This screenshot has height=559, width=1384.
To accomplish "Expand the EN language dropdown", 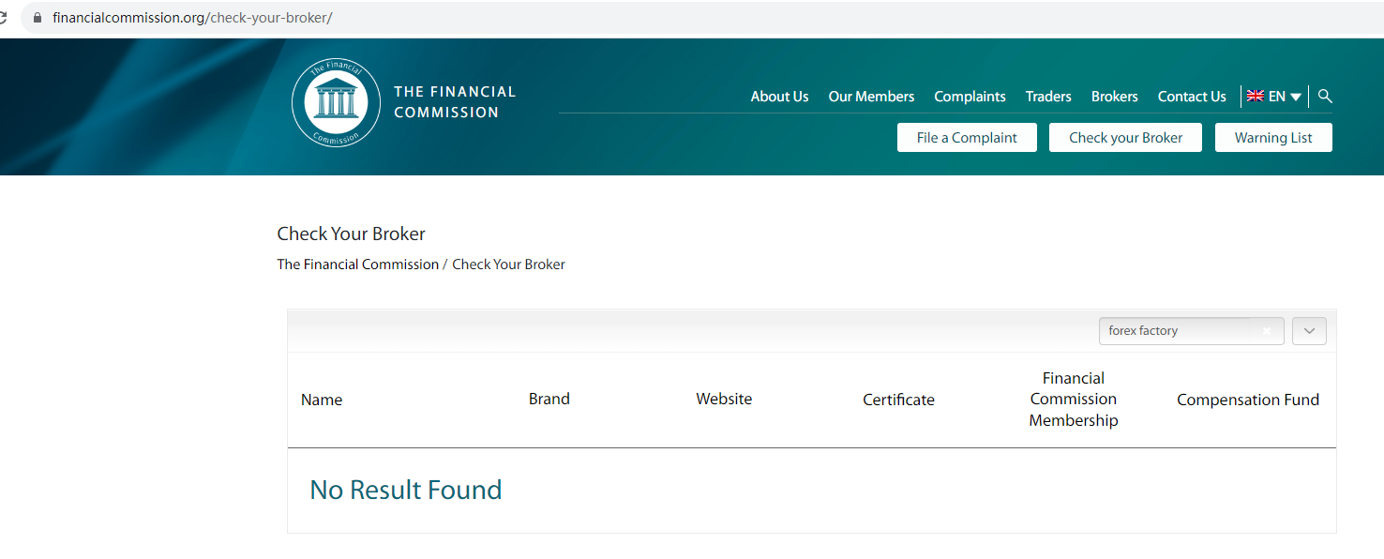I will point(1296,97).
